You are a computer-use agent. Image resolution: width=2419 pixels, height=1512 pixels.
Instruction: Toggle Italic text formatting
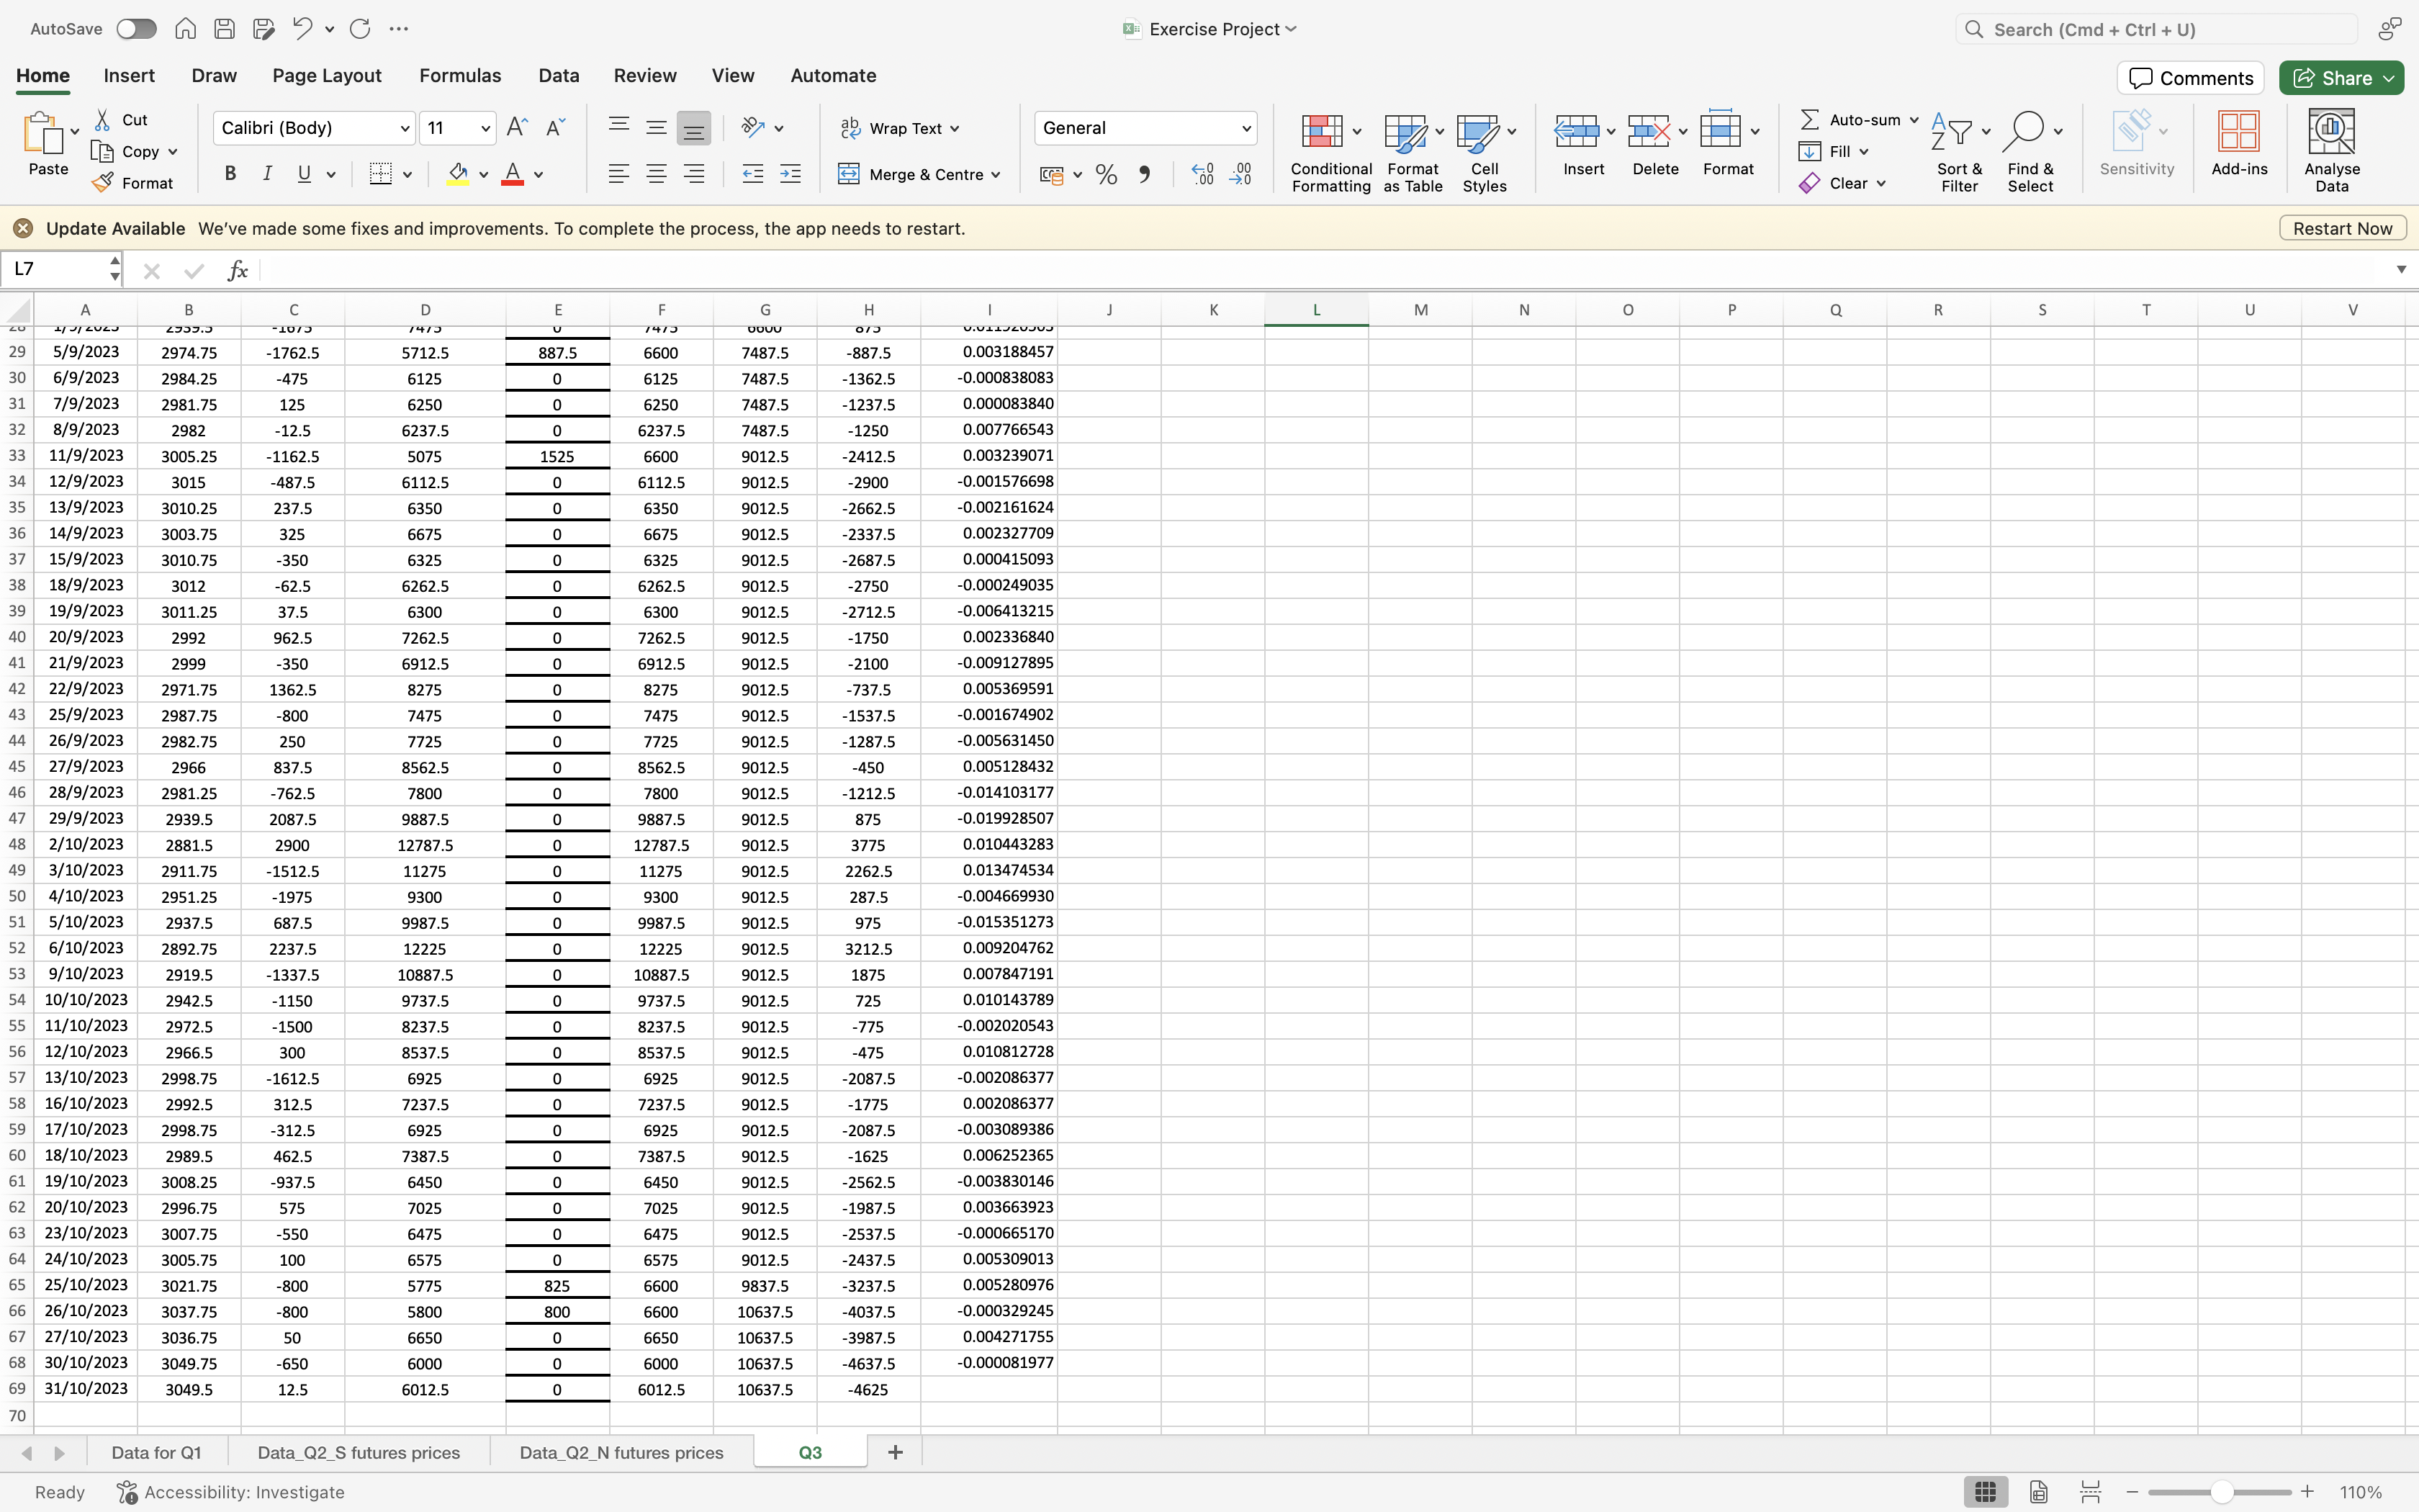pos(267,174)
